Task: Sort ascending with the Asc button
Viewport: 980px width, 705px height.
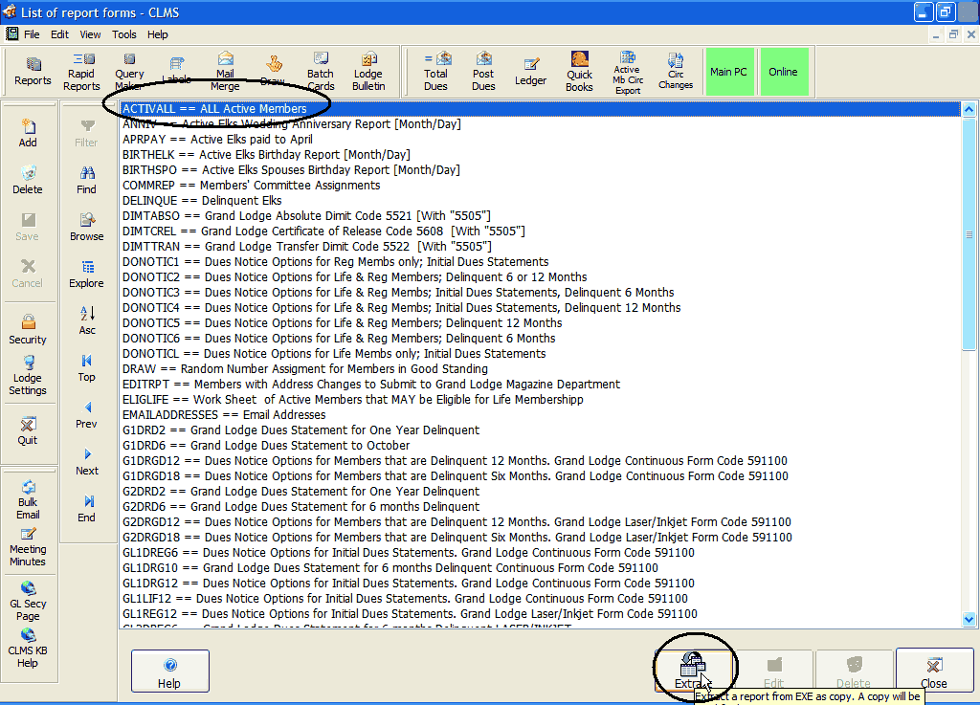Action: pyautogui.click(x=87, y=319)
